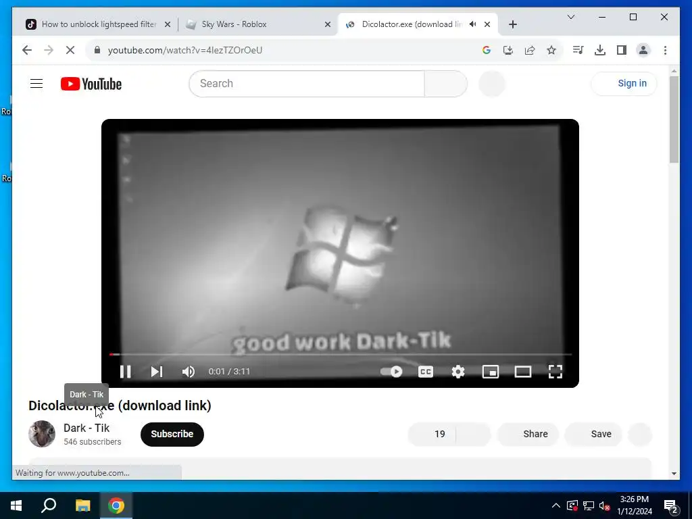Screen dimensions: 692x519
Task: Open media controls icon
Action: [x=578, y=50]
